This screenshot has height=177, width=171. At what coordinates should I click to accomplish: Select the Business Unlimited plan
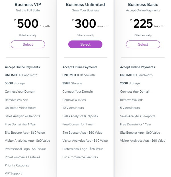click(85, 44)
